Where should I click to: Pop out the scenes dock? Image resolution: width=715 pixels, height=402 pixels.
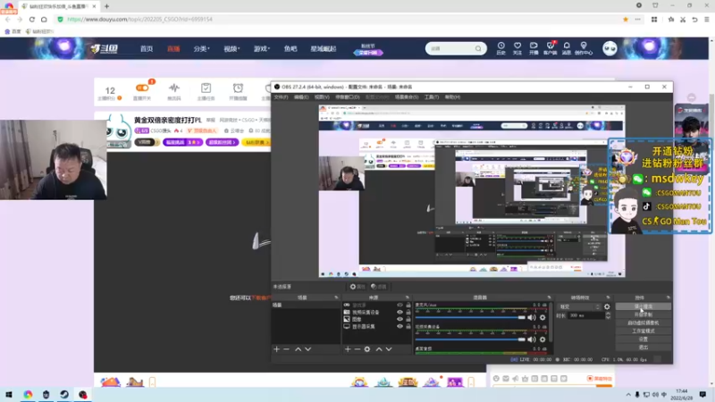click(337, 297)
